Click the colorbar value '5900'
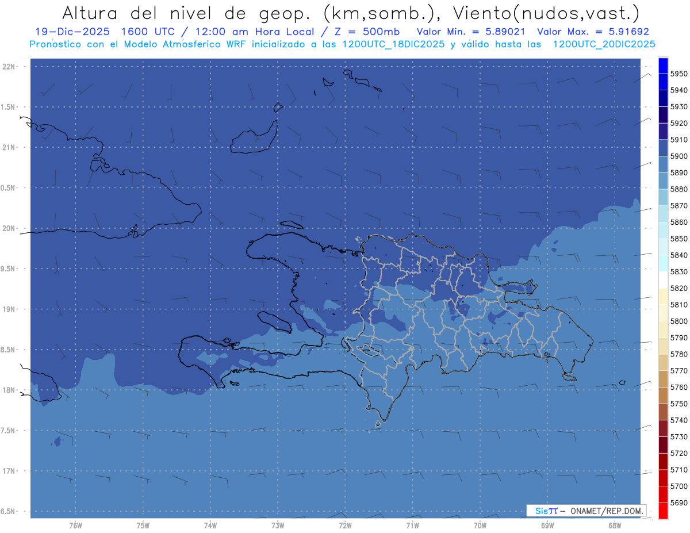Viewport: 690px width, 533px height. pos(678,156)
